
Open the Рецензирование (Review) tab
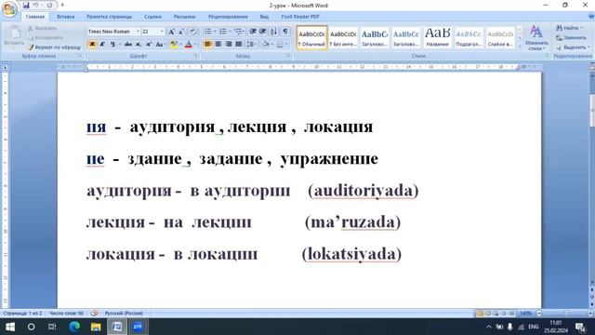(228, 17)
